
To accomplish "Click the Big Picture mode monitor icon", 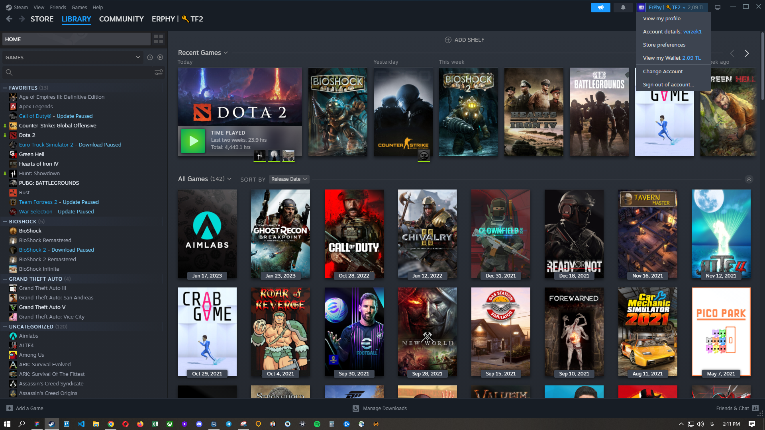I will click(x=717, y=7).
